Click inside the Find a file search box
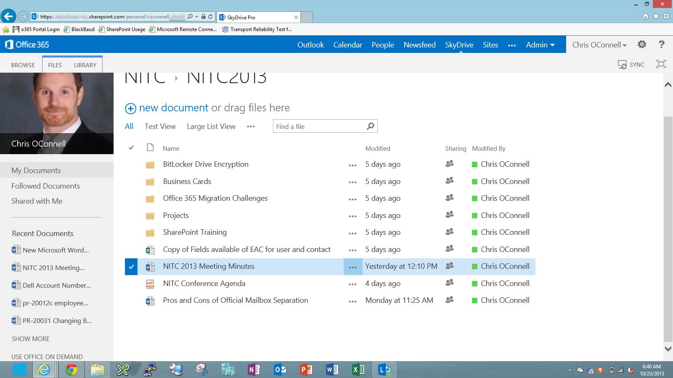 pyautogui.click(x=320, y=126)
